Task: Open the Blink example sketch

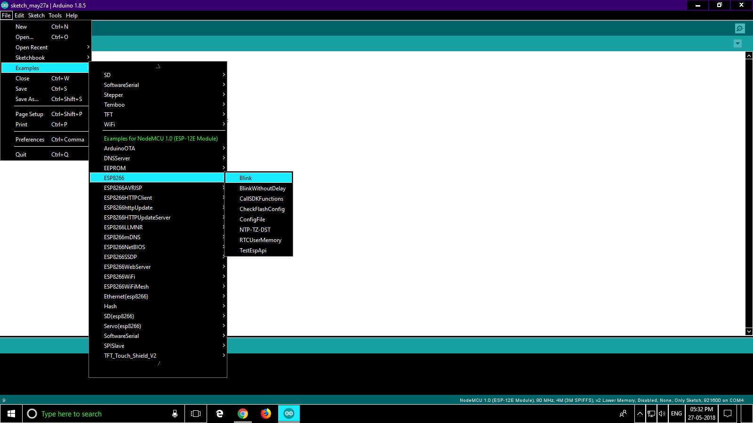Action: point(259,178)
